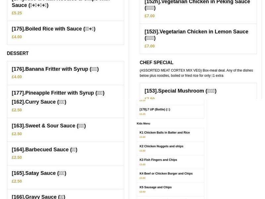This screenshot has height=199, width=265.
Task: Select Pineapple Fritter with Syrup item
Action: pos(58,93)
